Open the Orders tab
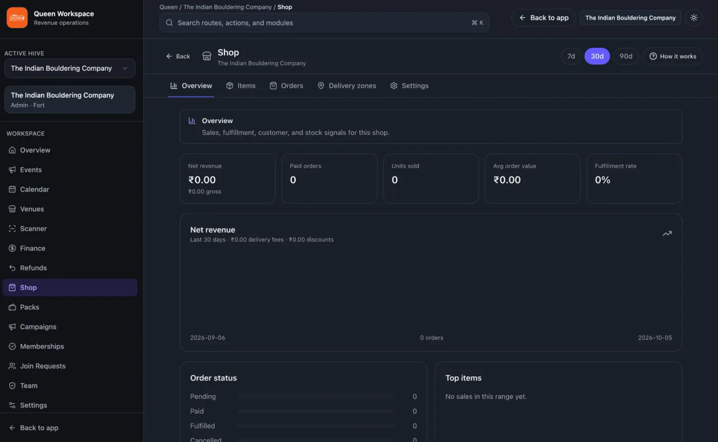The image size is (718, 442). [x=286, y=86]
